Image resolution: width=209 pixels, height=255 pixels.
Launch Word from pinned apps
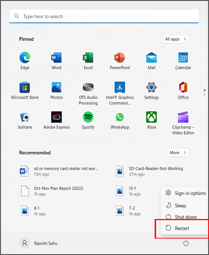point(56,61)
